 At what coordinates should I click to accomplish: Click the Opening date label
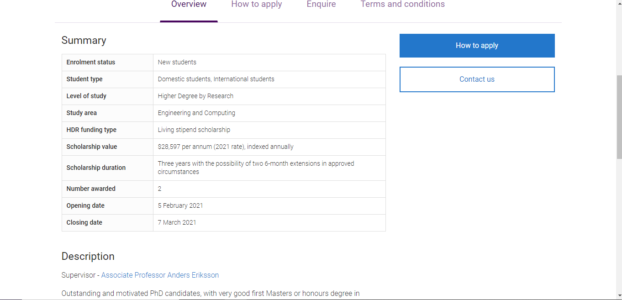[85, 206]
